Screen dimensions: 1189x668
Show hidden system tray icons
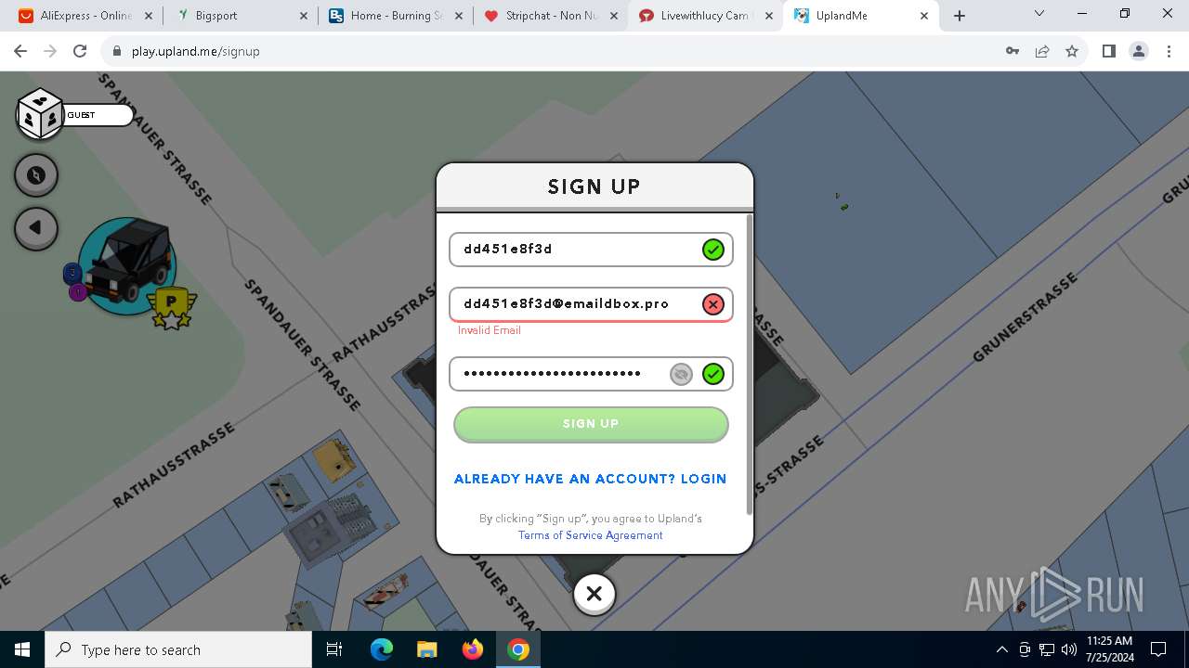coord(1002,649)
